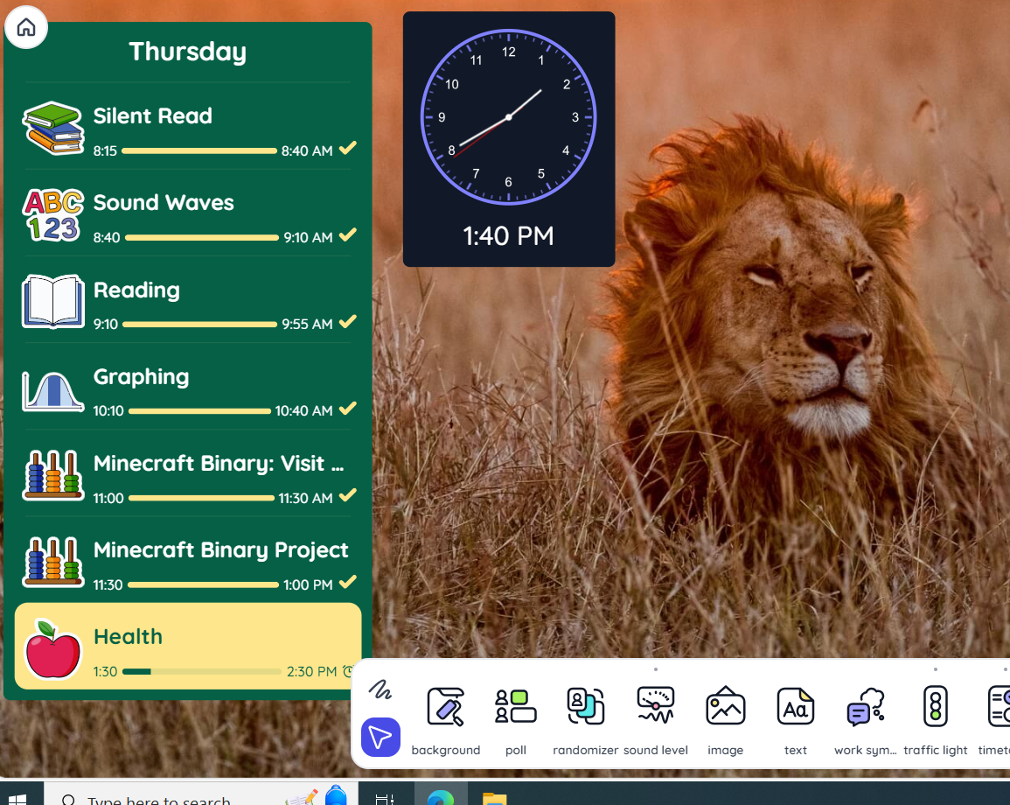
Task: Open the Sound Waves timetable entry
Action: click(x=187, y=214)
